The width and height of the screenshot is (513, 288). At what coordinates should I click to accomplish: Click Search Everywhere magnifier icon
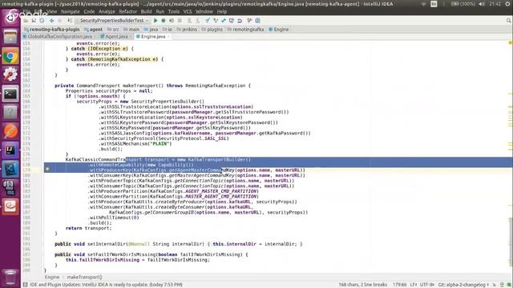pos(509,21)
